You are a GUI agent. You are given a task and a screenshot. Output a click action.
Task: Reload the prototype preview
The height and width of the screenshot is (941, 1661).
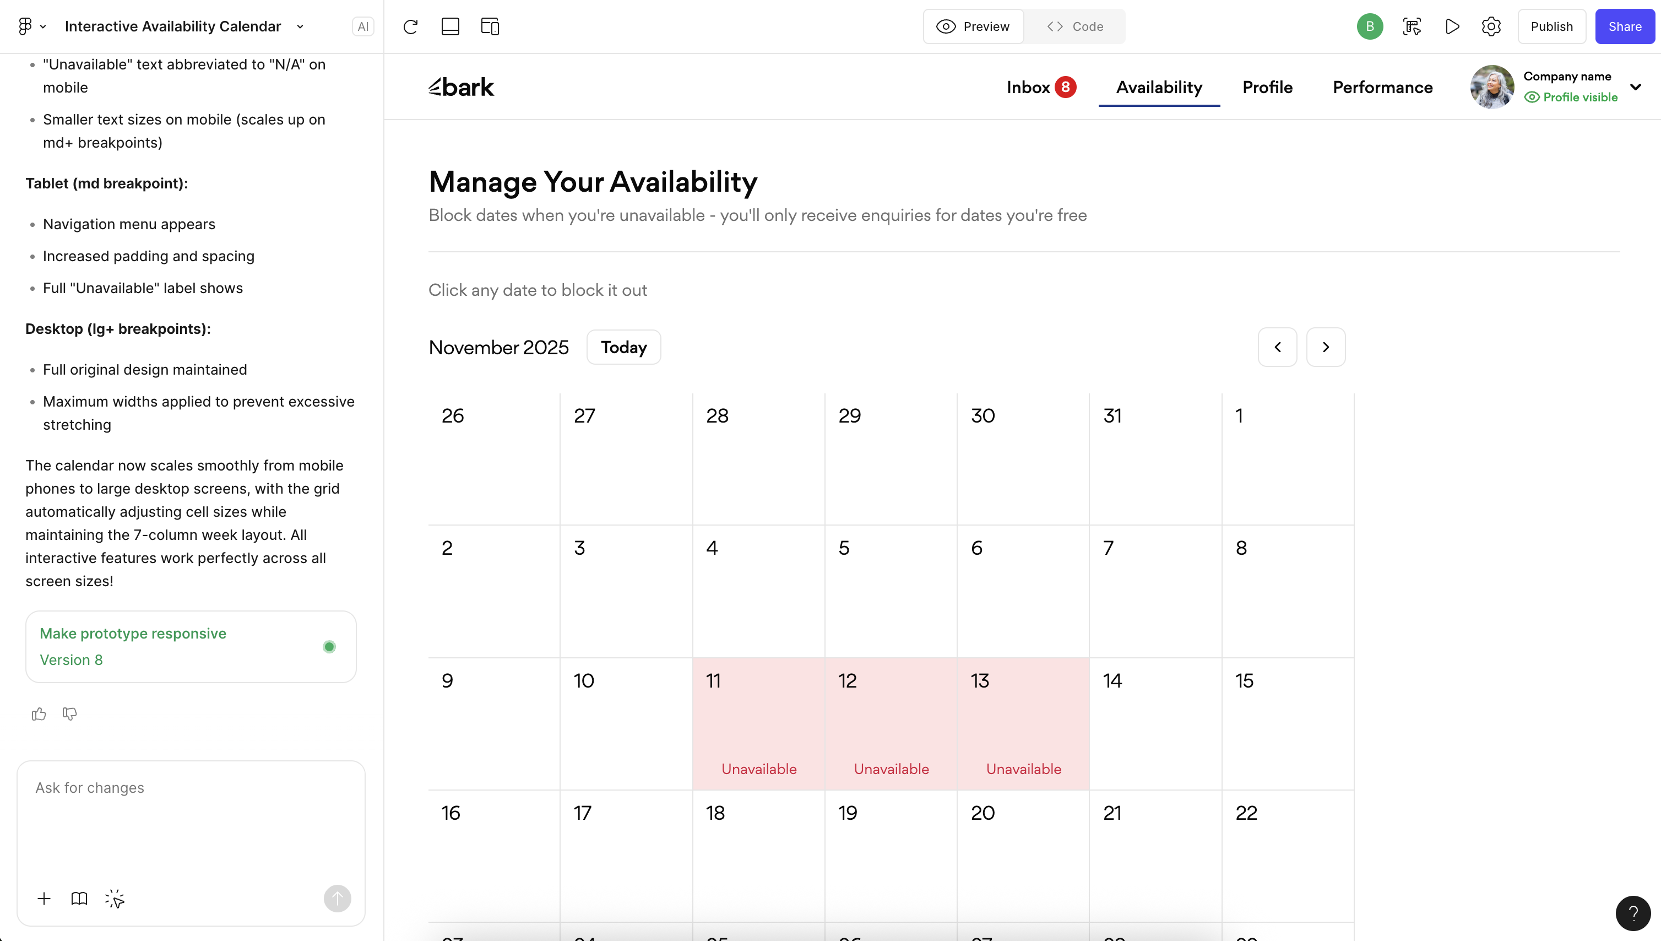[x=410, y=26]
